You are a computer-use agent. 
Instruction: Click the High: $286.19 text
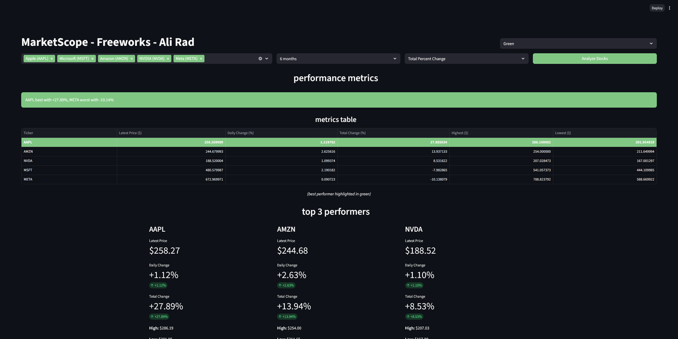161,328
